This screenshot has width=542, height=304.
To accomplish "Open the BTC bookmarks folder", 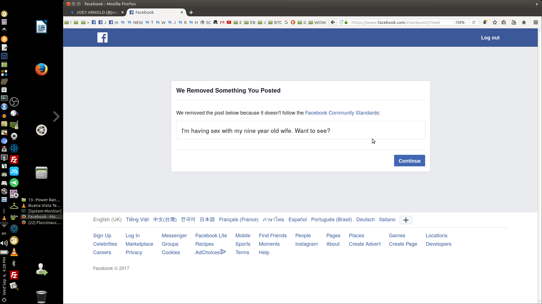I will (275, 23).
